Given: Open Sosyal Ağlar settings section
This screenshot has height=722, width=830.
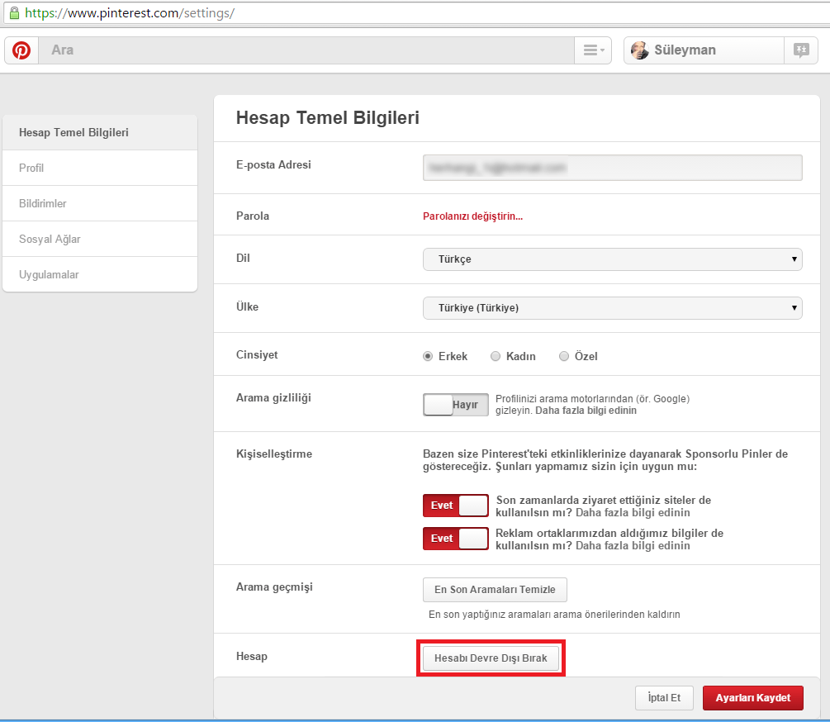Looking at the screenshot, I should coord(50,239).
